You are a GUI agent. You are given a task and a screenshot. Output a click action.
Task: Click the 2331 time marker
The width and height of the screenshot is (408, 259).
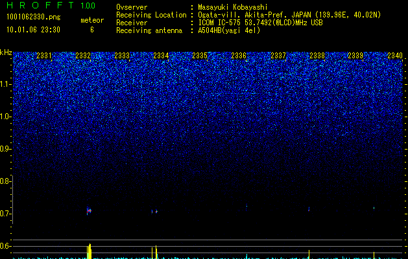click(x=44, y=55)
